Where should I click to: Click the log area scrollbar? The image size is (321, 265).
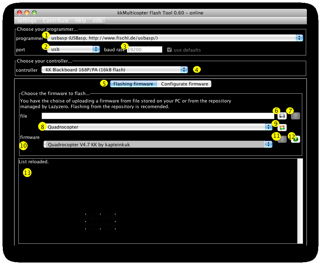click(x=301, y=201)
